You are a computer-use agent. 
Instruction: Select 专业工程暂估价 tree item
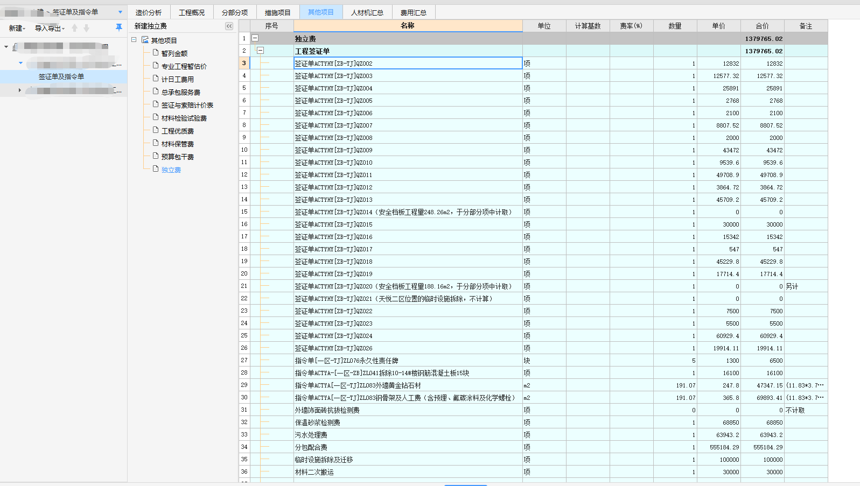pos(184,66)
